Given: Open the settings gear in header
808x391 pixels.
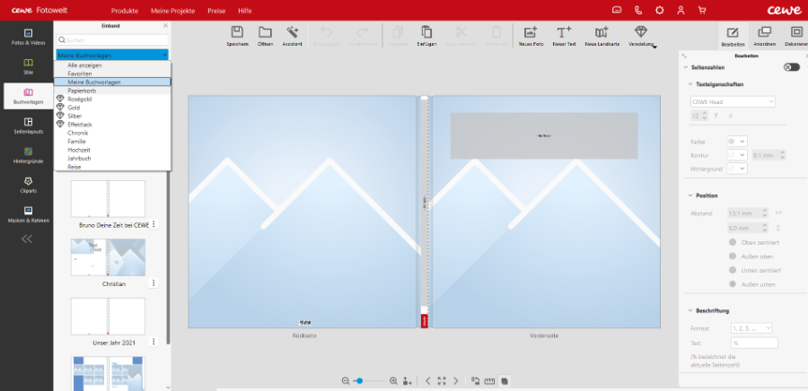Looking at the screenshot, I should tap(659, 10).
